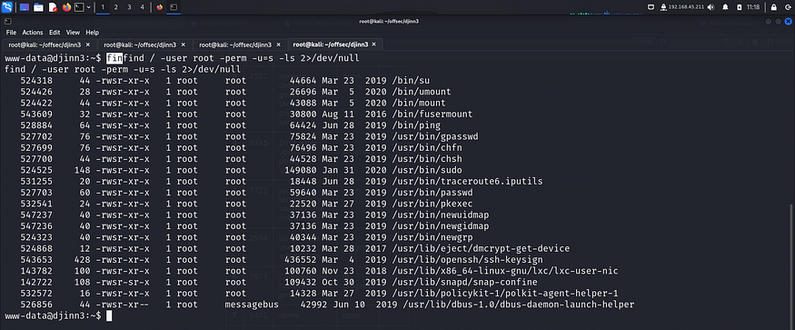The height and width of the screenshot is (330, 795).
Task: Open the display settings tray icon
Action: (x=651, y=7)
